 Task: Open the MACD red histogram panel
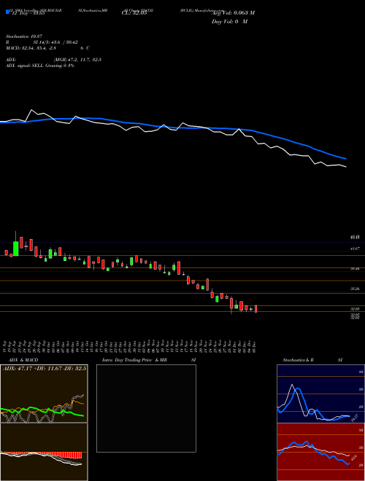pos(44,452)
